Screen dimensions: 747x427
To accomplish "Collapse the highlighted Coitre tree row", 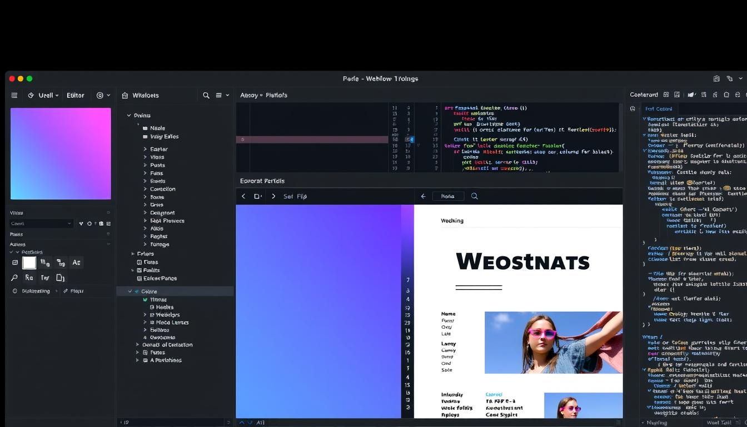I will 130,291.
